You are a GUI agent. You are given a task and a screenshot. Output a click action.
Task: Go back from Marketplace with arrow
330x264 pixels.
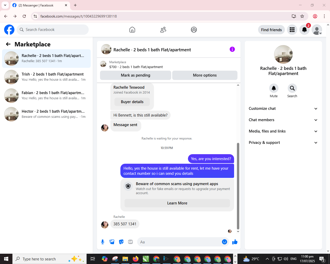[x=8, y=44]
